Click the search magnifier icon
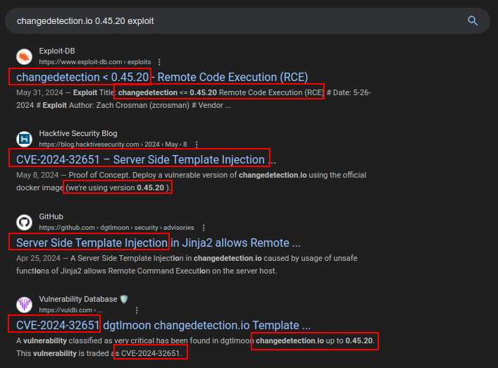 (473, 20)
